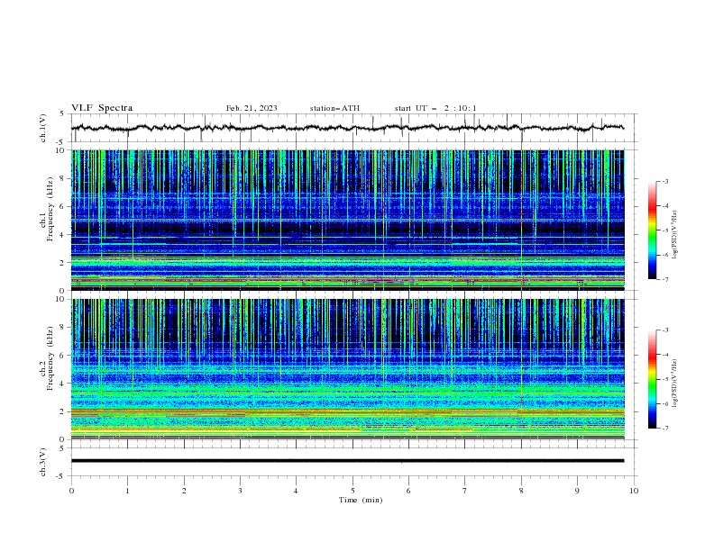The image size is (714, 551).
Task: Click the "ch.2 Frequency (kHz)" axis label
Action: pos(47,357)
